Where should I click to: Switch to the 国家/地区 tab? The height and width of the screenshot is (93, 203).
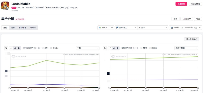22,28
